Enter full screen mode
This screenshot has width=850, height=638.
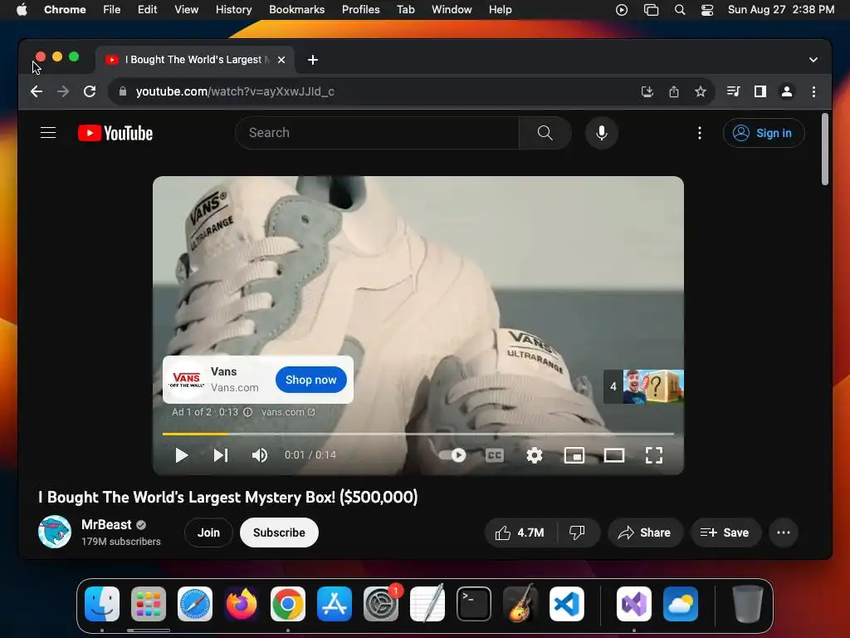click(654, 455)
